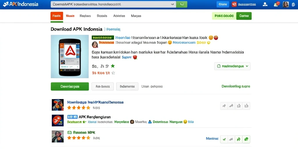Screen dimensions: 298x149
Task: Click gray arrow icon in Beaaoan MPK row
Action: (x=231, y=139)
